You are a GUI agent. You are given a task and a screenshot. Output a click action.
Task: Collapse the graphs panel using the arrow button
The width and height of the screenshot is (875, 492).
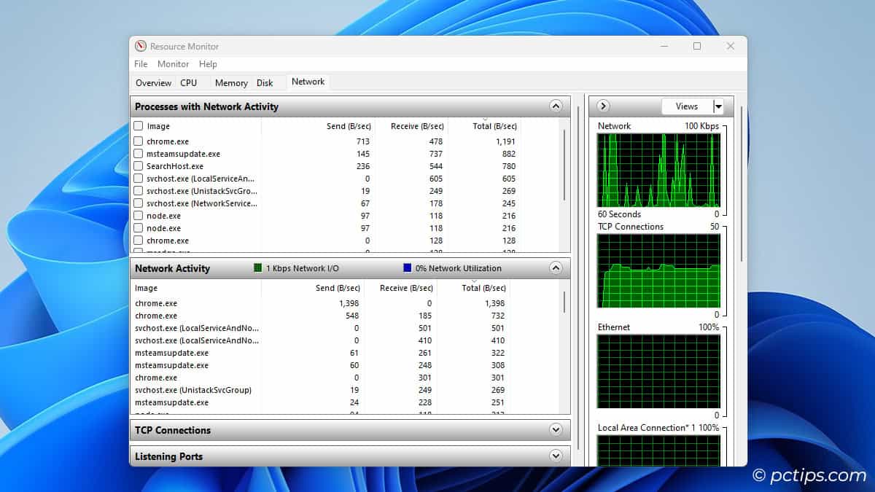[603, 106]
